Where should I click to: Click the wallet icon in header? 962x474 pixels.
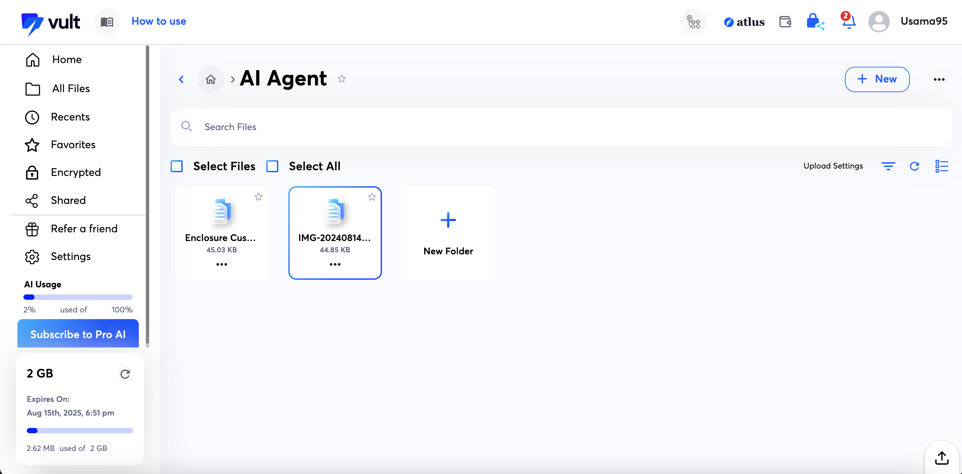[x=785, y=22]
